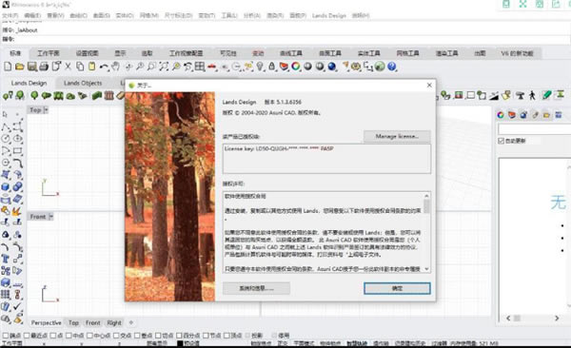The width and height of the screenshot is (571, 348).
Task: Select the Perspective viewport tab
Action: 47,323
